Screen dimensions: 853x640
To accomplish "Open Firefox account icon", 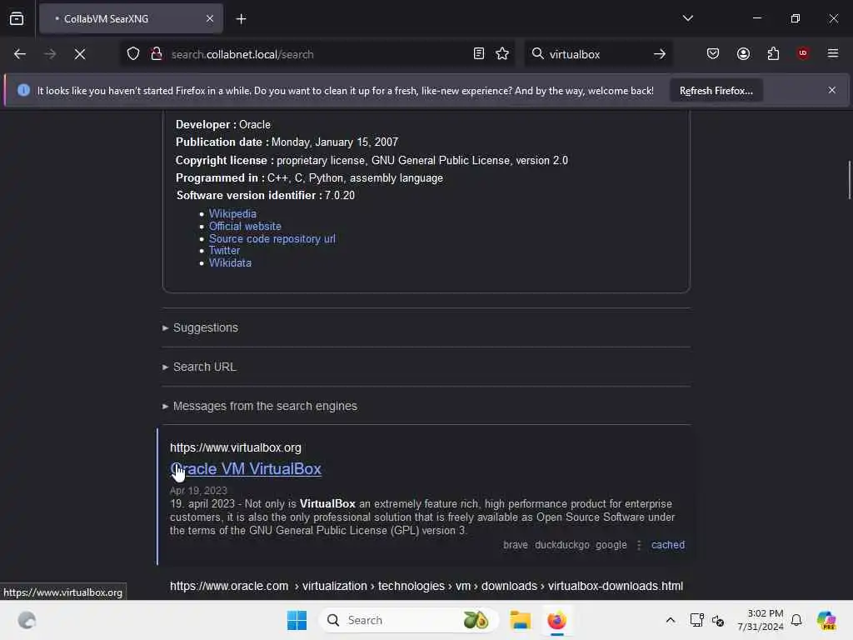I will (743, 53).
